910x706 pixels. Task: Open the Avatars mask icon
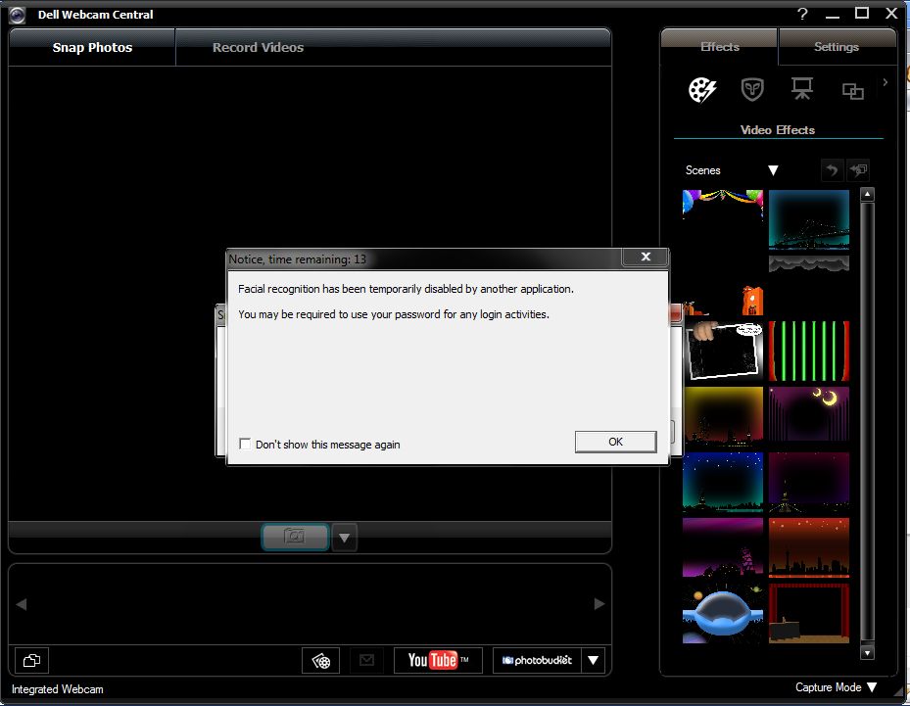coord(752,90)
